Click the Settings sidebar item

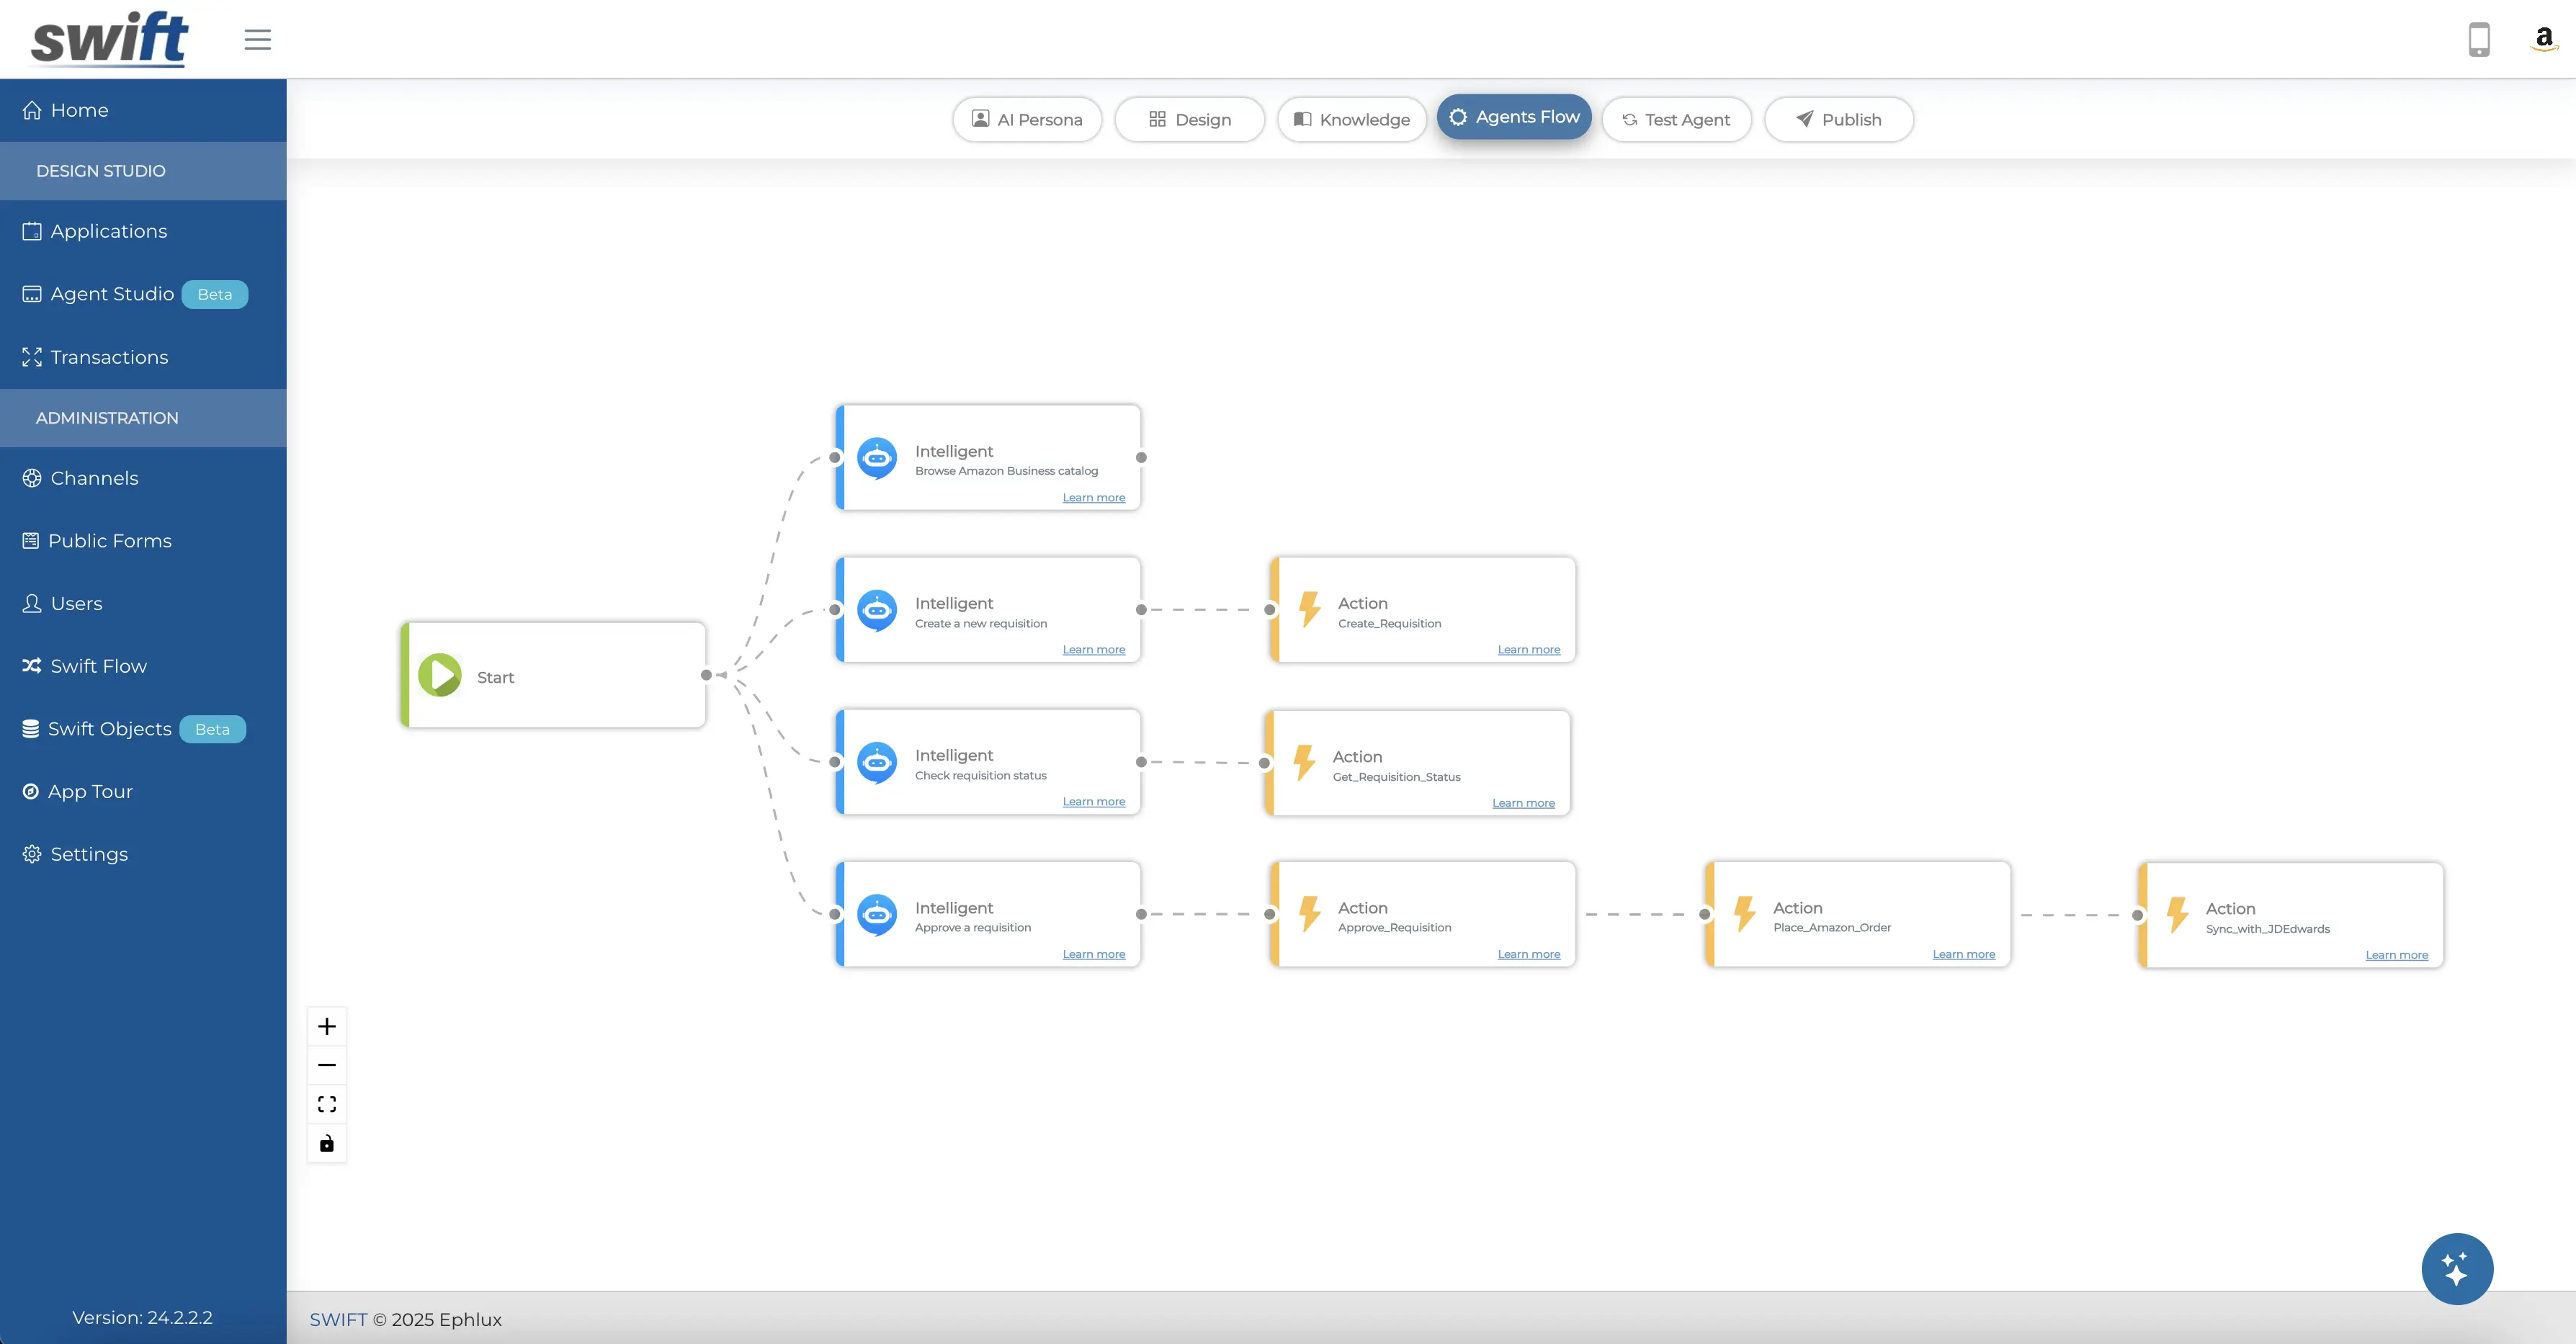[89, 854]
